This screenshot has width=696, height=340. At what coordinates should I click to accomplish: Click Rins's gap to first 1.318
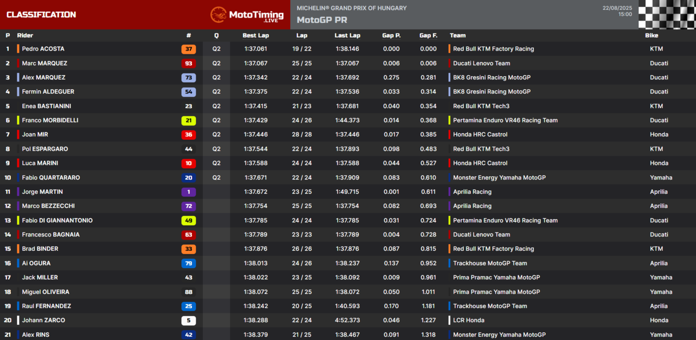point(428,335)
